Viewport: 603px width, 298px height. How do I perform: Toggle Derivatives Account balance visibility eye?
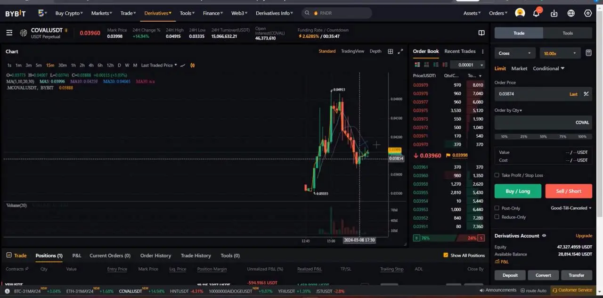tap(544, 236)
